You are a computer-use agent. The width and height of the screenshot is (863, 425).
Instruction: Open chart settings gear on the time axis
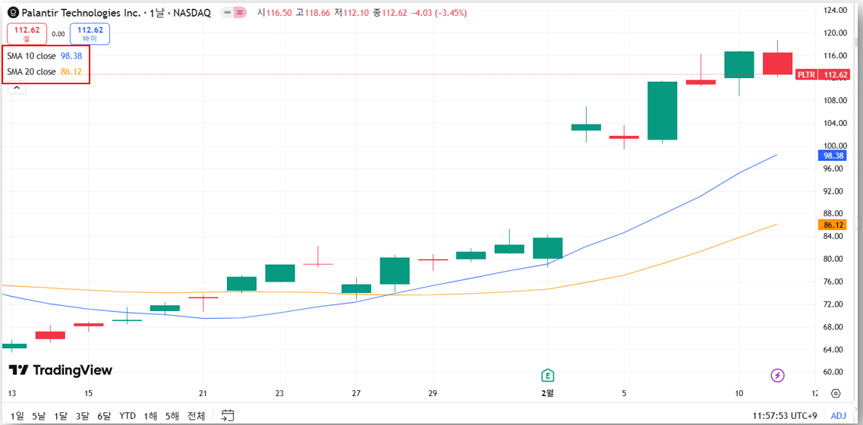[x=836, y=393]
